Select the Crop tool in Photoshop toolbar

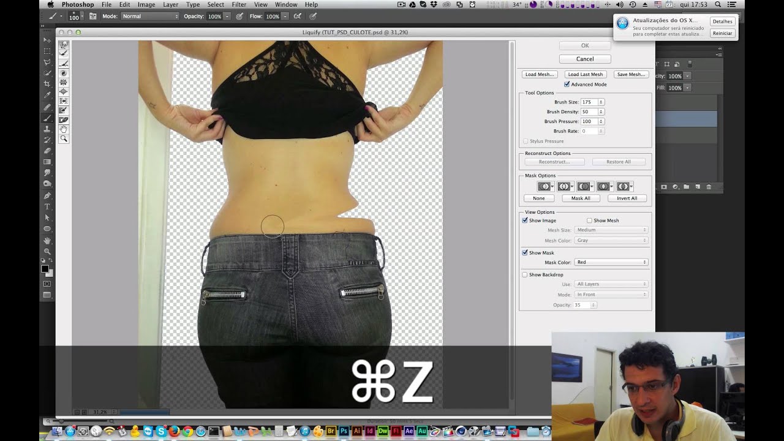coord(47,84)
